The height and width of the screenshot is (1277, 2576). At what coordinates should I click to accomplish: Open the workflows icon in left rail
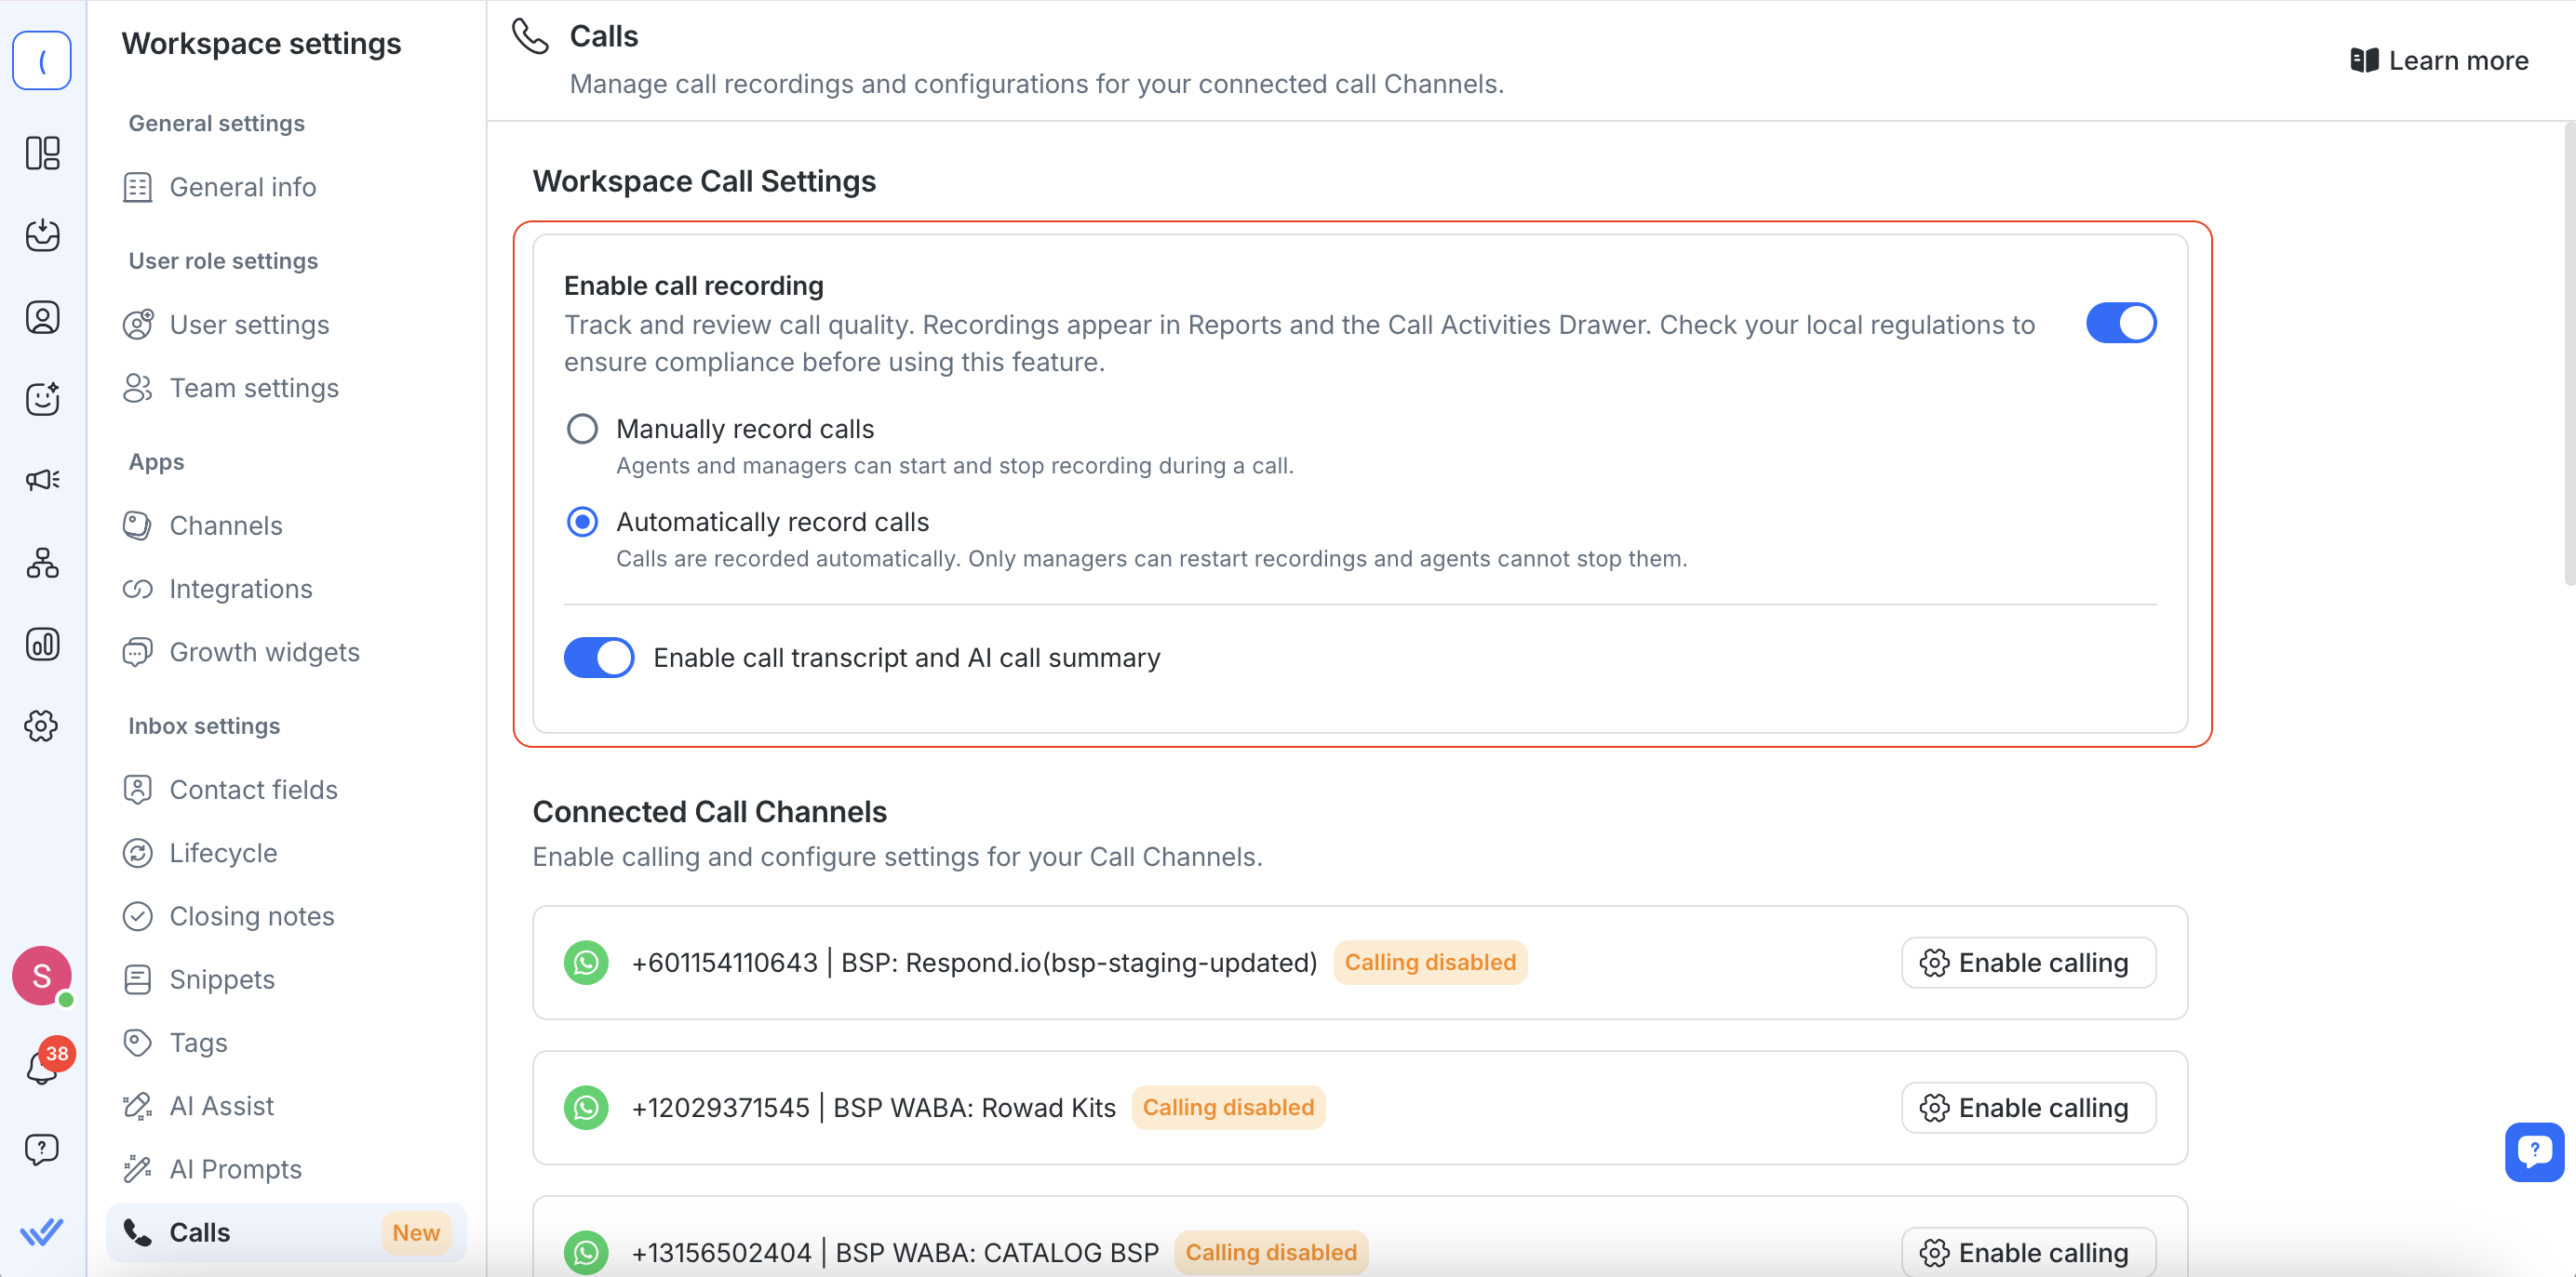[x=42, y=563]
